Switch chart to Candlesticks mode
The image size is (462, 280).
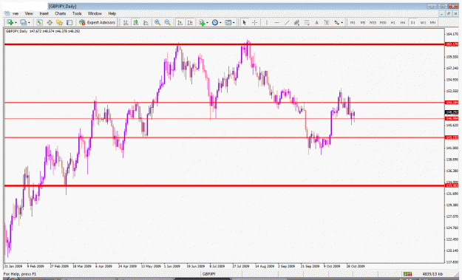click(136, 22)
